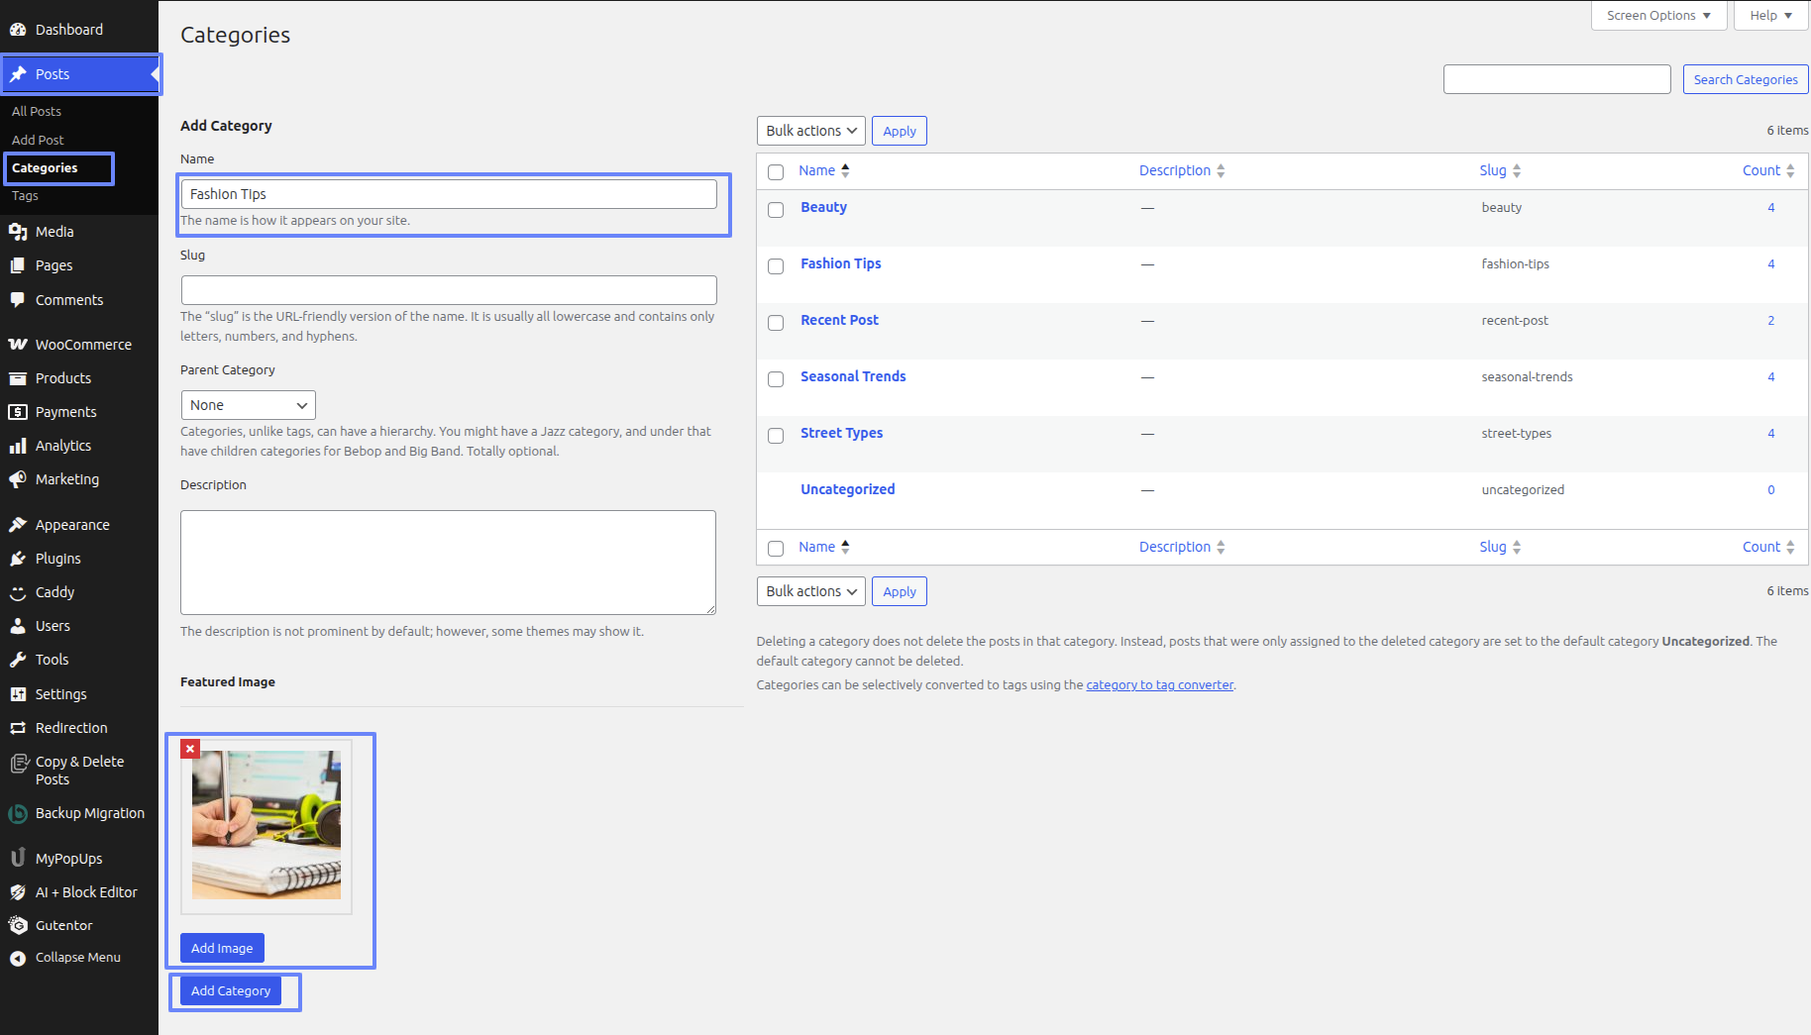Click the Tools wrench icon

tap(18, 660)
